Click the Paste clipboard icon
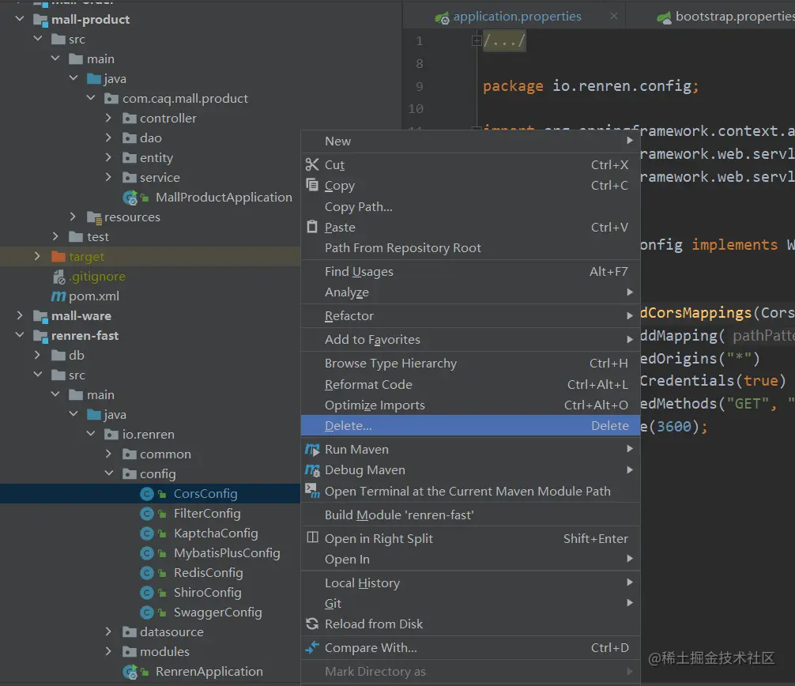Viewport: 795px width, 686px height. click(x=312, y=227)
